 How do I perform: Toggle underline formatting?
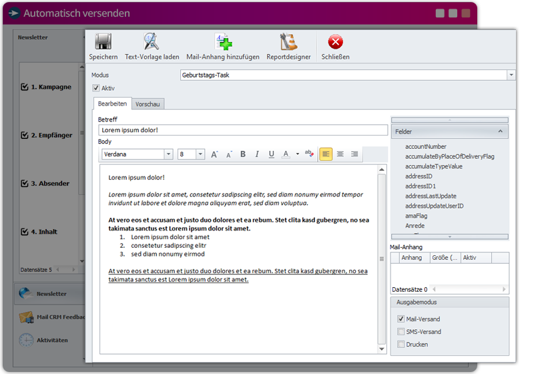(272, 154)
